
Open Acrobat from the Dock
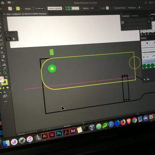tap(66, 132)
